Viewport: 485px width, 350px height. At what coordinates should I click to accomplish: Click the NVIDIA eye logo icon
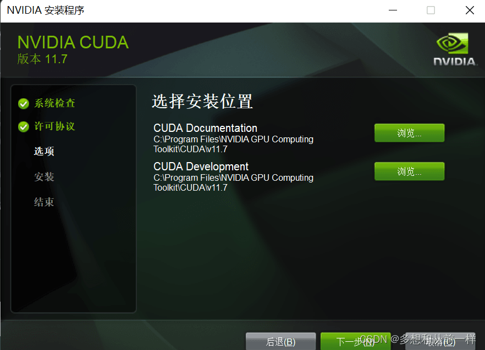click(452, 43)
